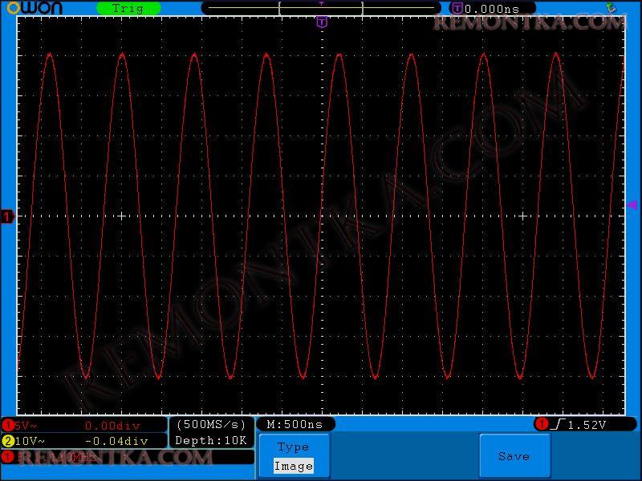Click the right cursor cross on the center line
The image size is (642, 481).
[x=523, y=216]
